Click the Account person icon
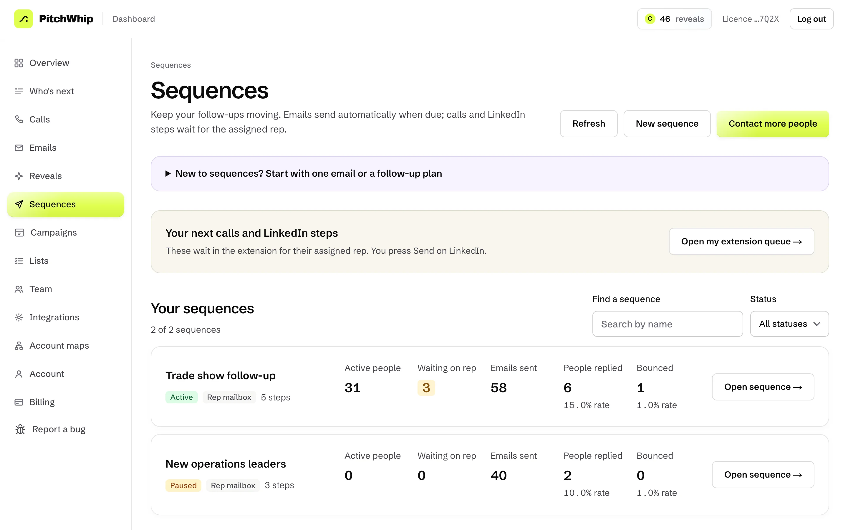 19,374
